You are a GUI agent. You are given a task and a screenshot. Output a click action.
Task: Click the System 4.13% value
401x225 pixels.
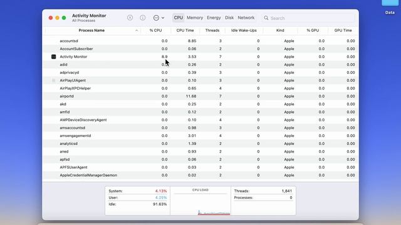(161, 191)
